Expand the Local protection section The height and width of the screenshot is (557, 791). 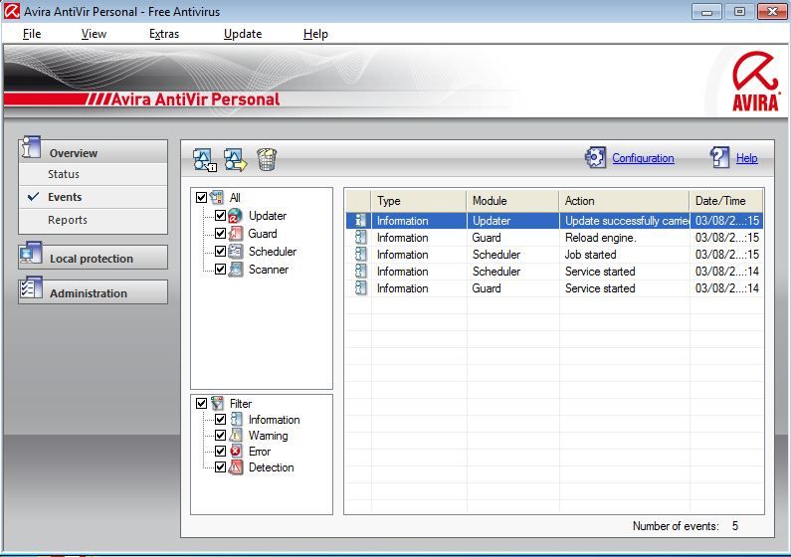pyautogui.click(x=93, y=258)
